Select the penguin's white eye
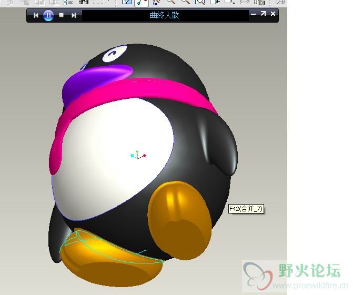 [115, 54]
